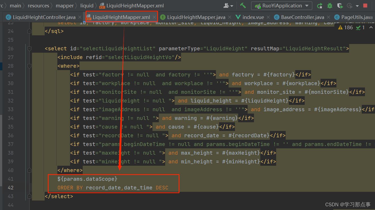Open the index.vue tab
This screenshot has width=375, height=210.
point(253,17)
